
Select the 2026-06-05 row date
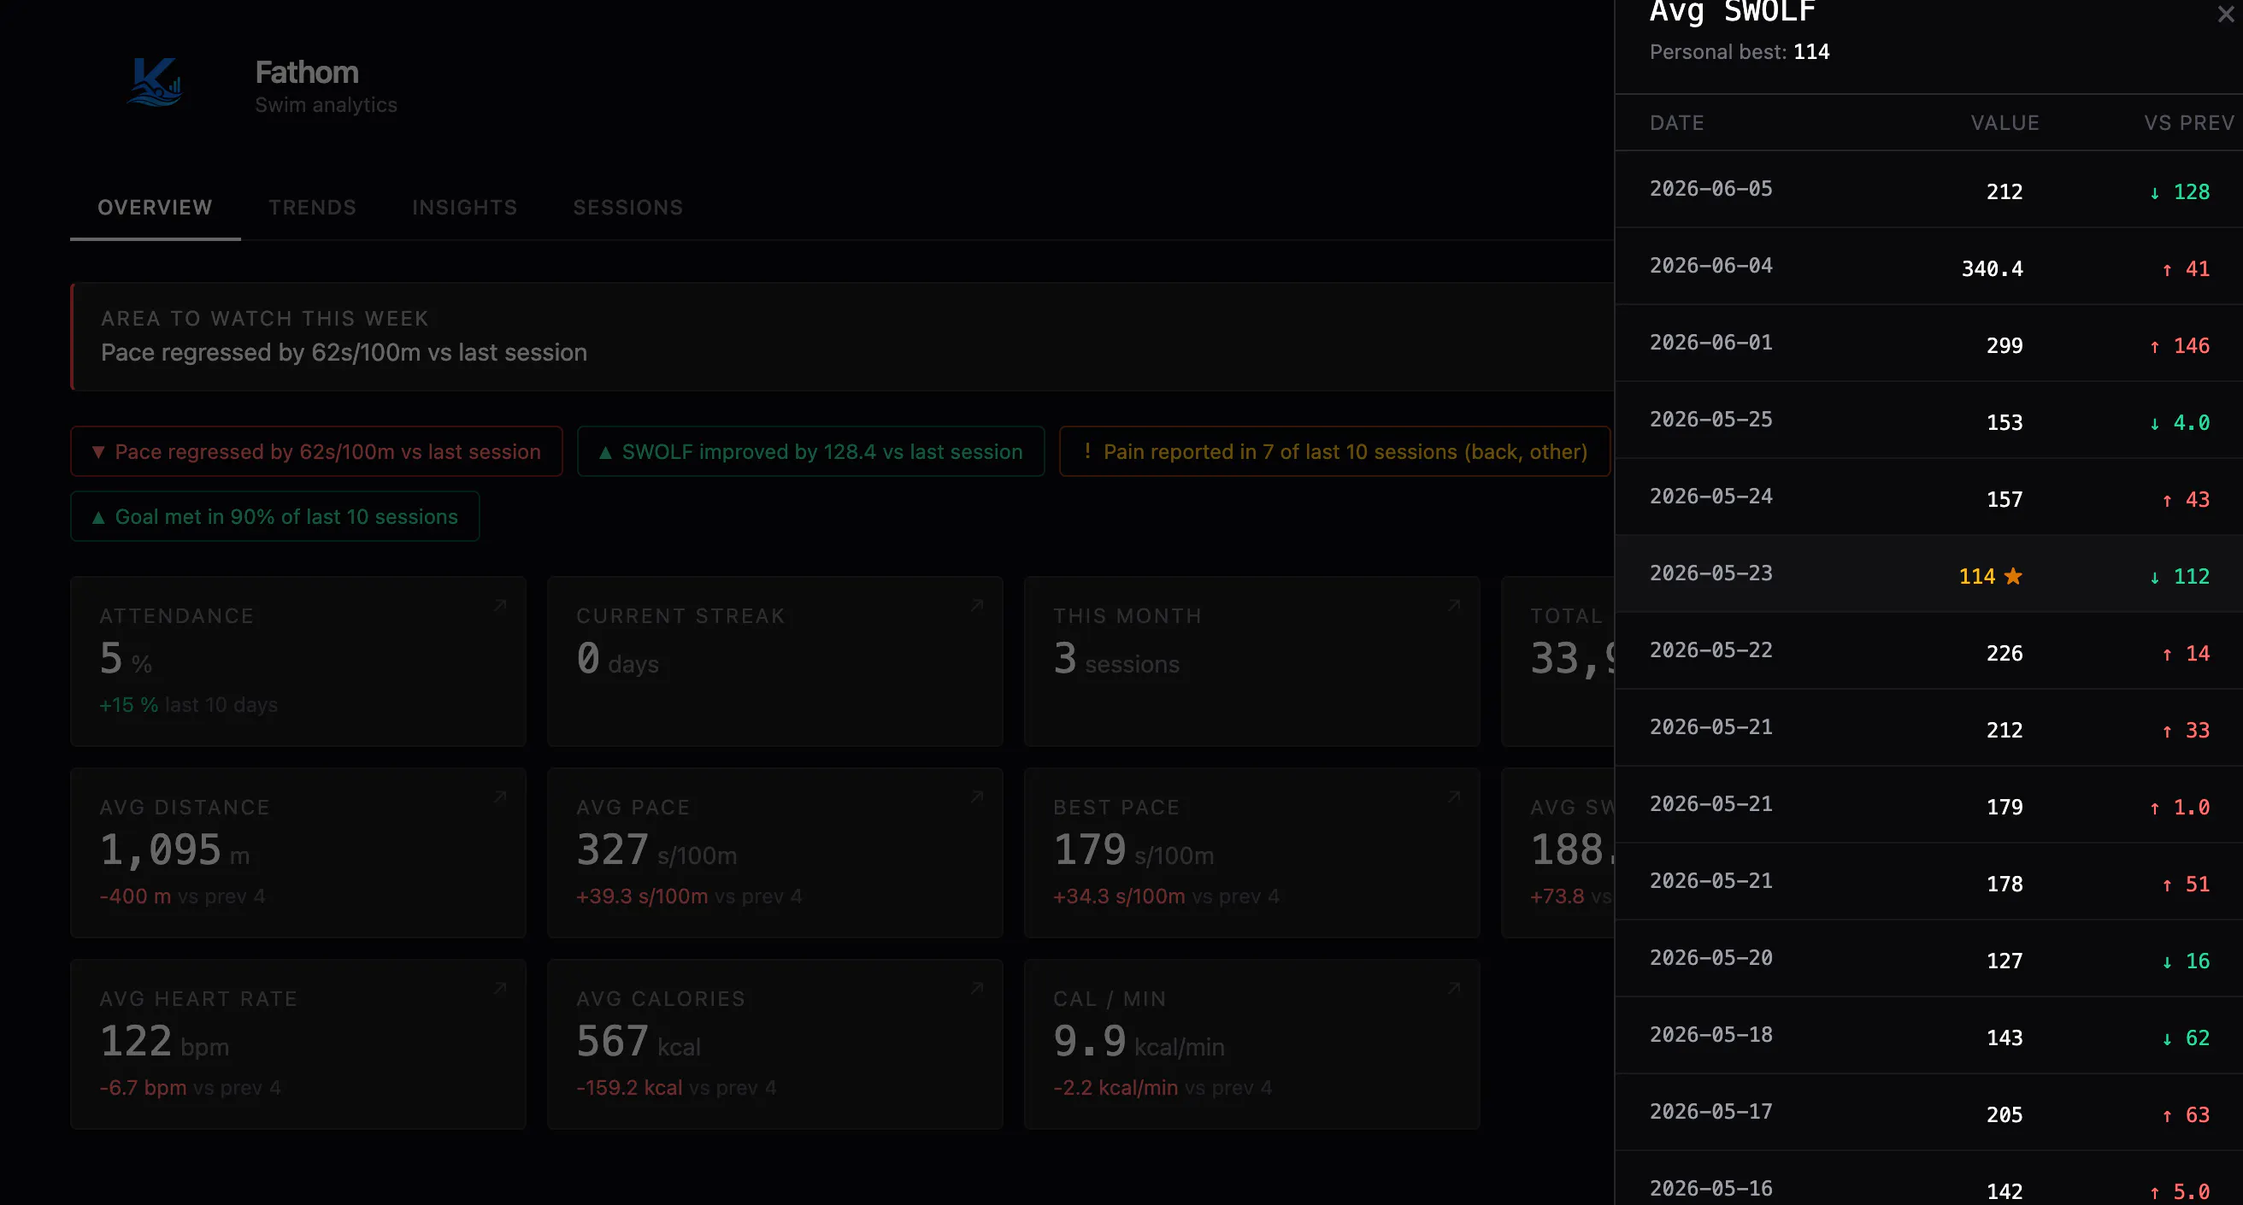pos(1710,189)
